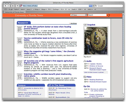The image size is (126, 102).
Task: Select the University of Florida News tab
Action: pos(14,12)
